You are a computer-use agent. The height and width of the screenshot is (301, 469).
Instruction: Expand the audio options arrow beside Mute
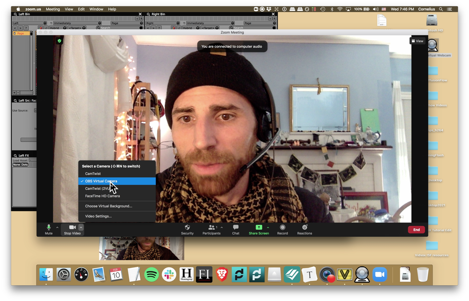click(x=57, y=227)
